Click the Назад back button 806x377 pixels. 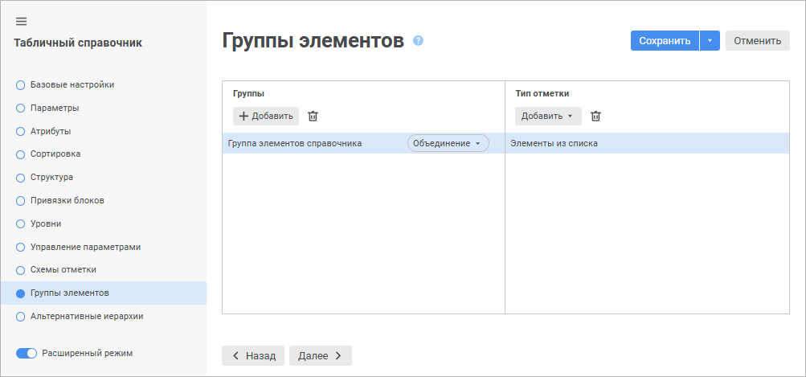pyautogui.click(x=253, y=355)
